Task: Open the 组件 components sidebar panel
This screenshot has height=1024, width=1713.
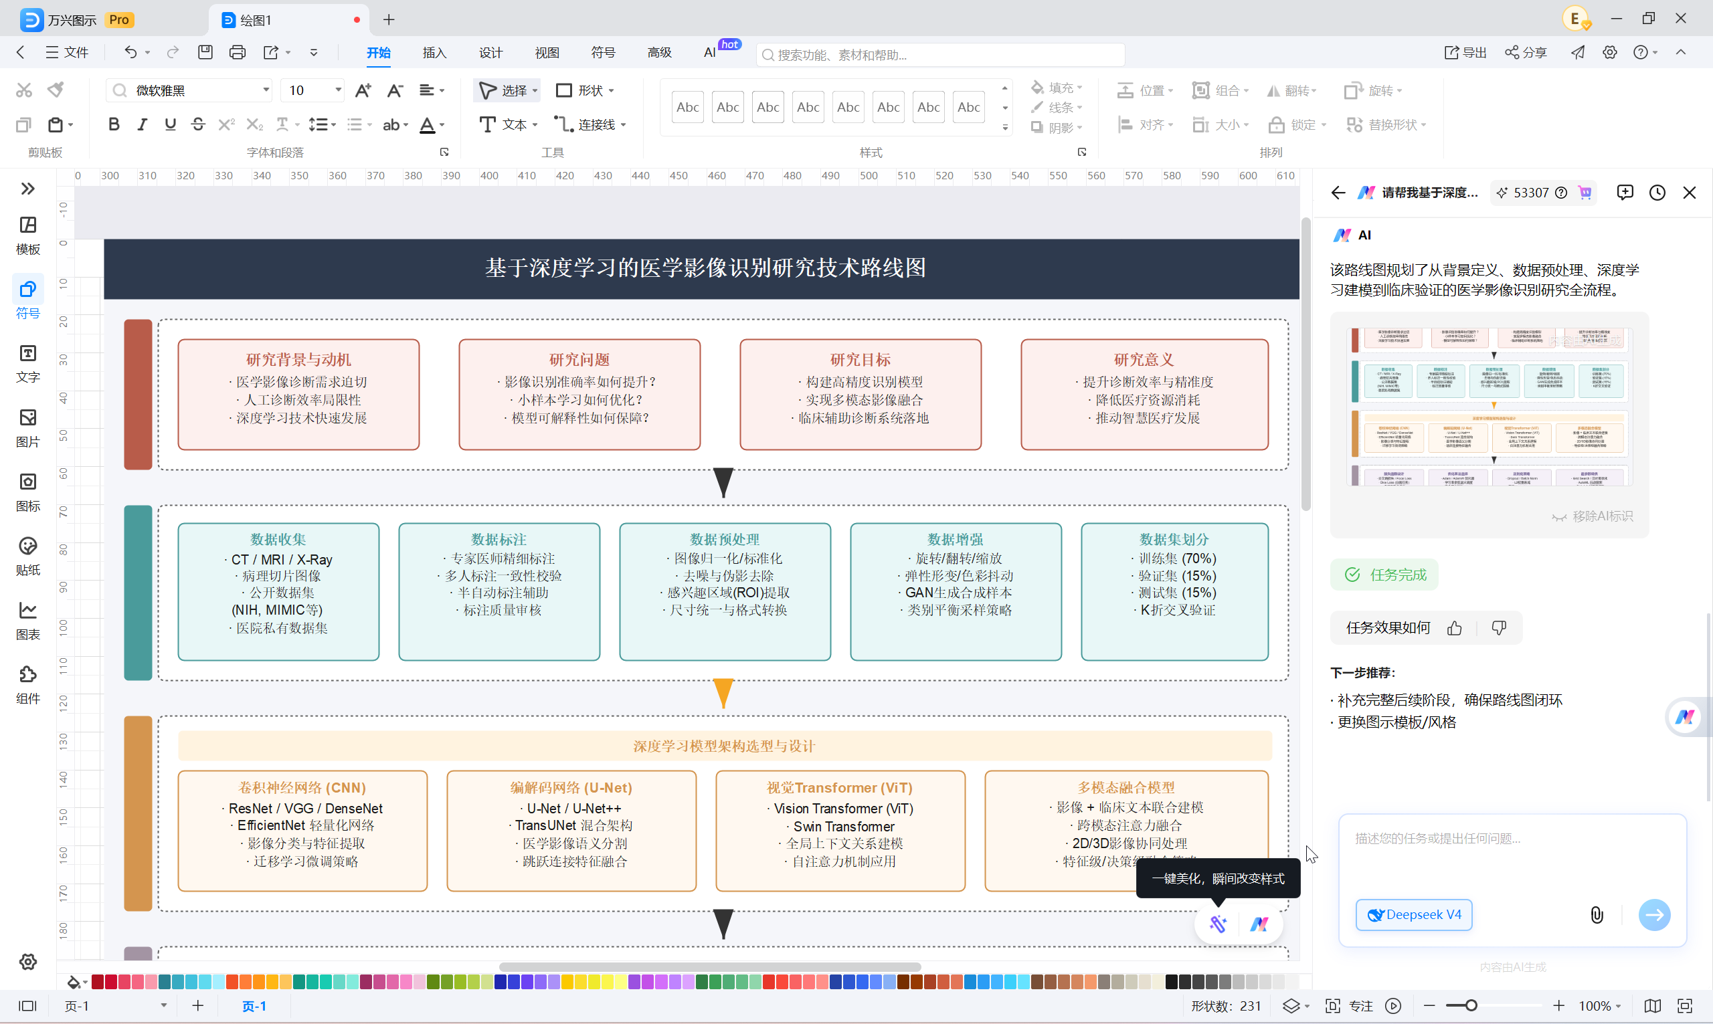Action: coord(27,684)
